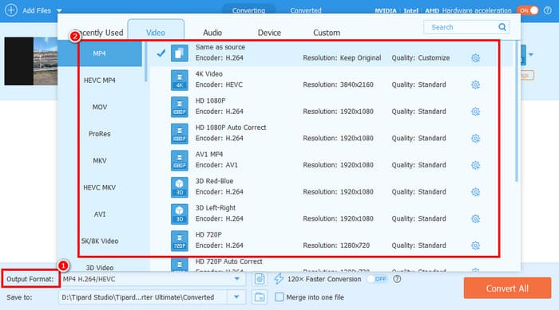Screen dimensions: 559x310
Task: Select MKV format in sidebar
Action: pyautogui.click(x=100, y=160)
